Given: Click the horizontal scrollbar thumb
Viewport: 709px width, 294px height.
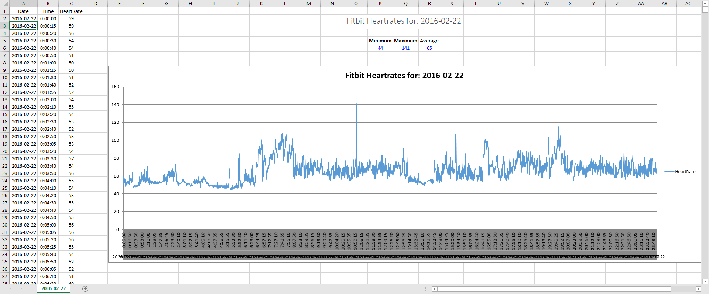Looking at the screenshot, I should (554, 289).
